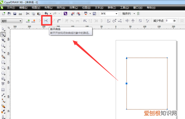
Task: Open the application launcher icon
Action: (x=86, y=14)
